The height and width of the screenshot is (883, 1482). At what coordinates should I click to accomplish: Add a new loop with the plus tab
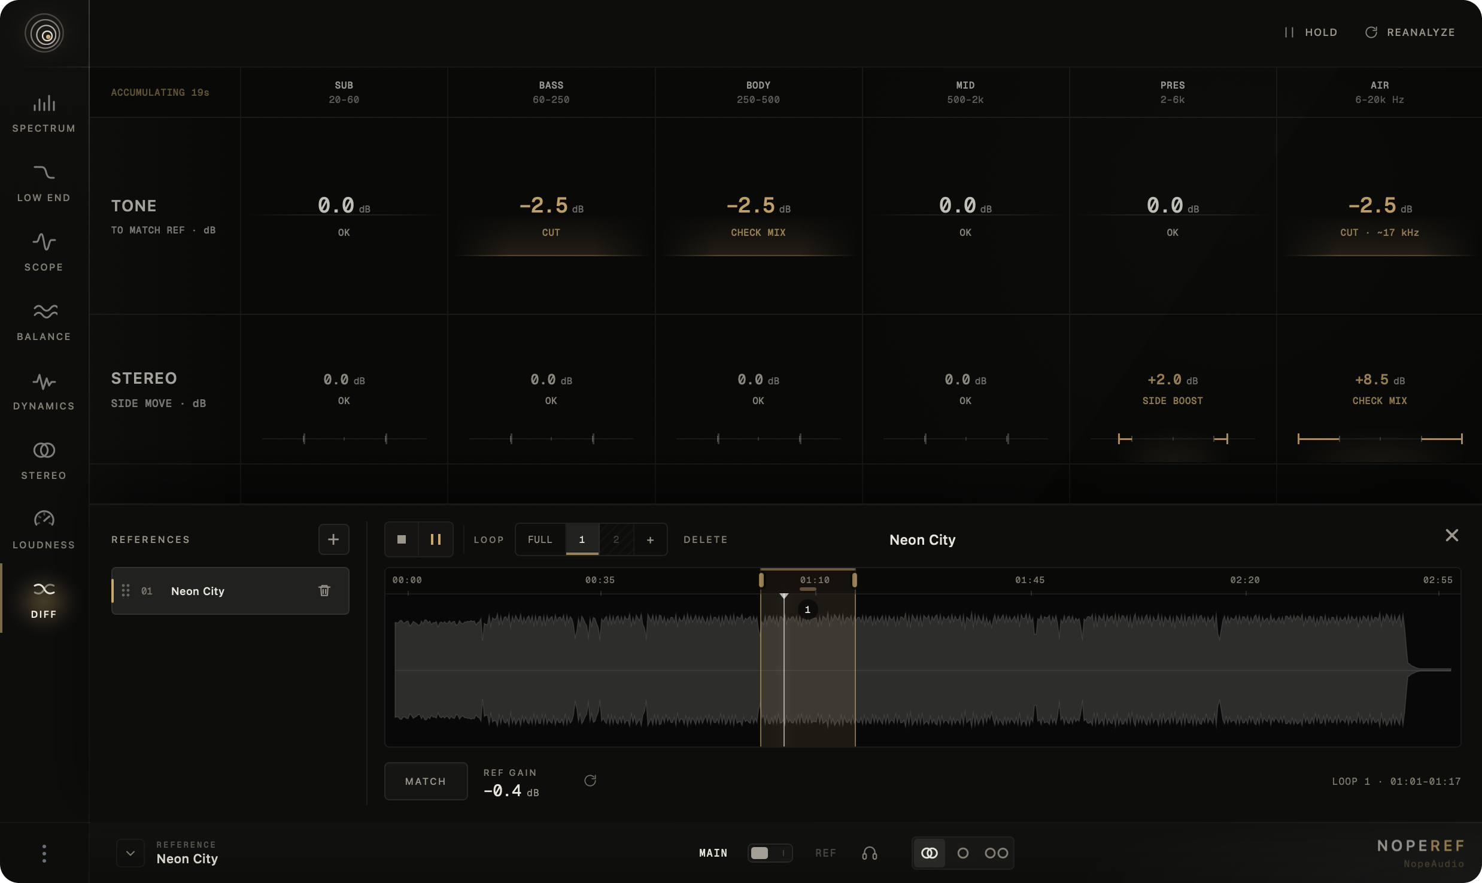650,539
